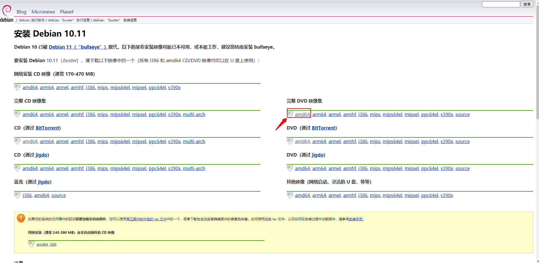The width and height of the screenshot is (539, 263).
Task: Click the orange warning exclamation icon
Action: tap(21, 218)
